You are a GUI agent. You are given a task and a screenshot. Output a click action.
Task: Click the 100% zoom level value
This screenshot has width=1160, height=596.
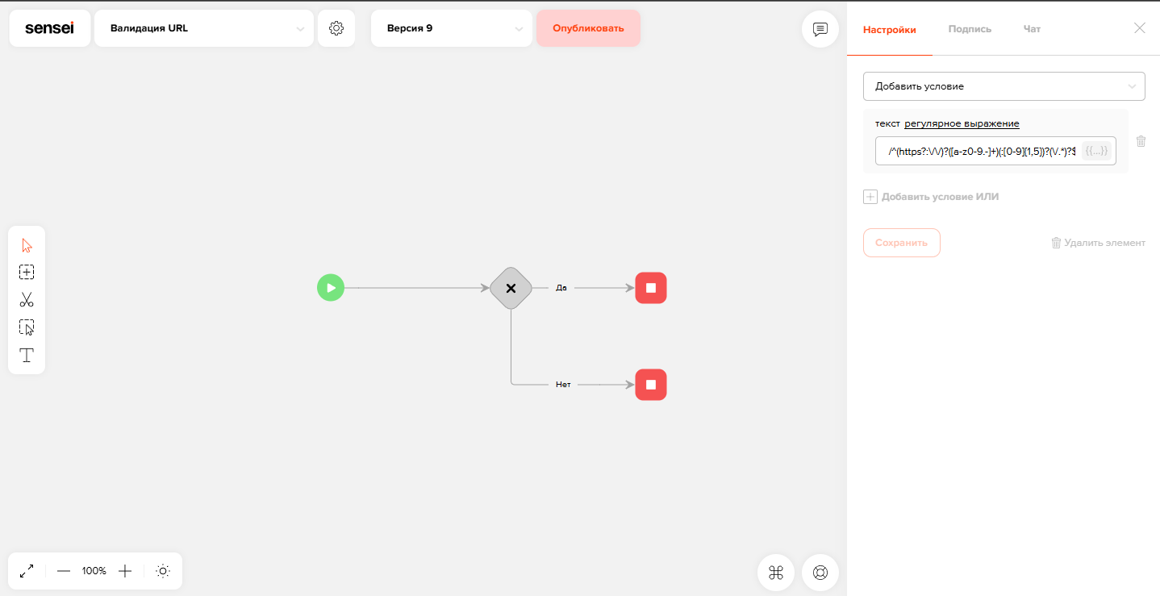click(94, 571)
